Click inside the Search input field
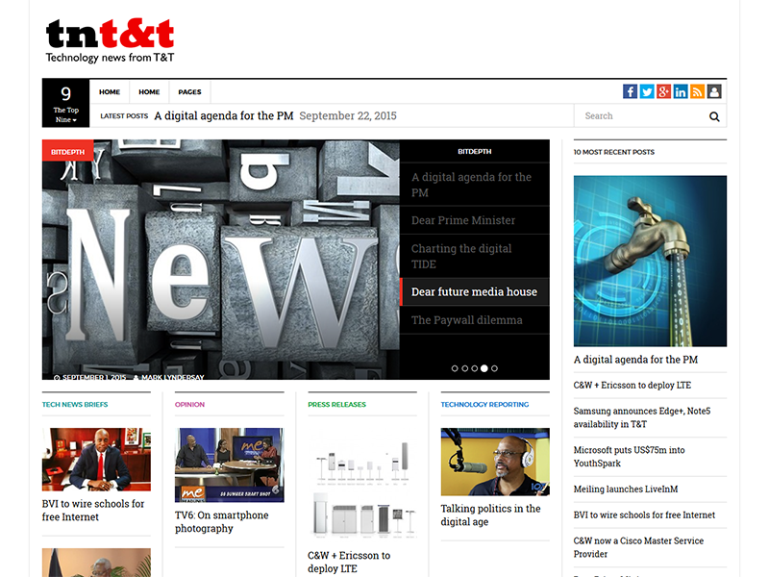 click(640, 116)
